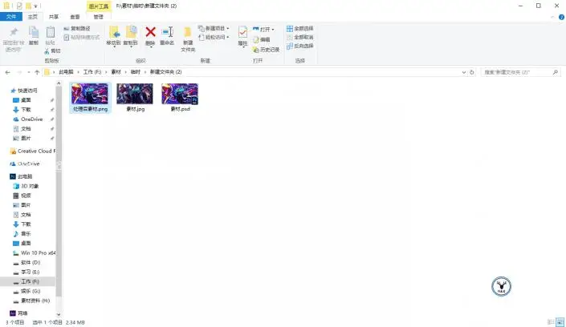Viewport: 566px width, 327px height.
Task: Switch to the Share (共享) ribbon tab
Action: click(x=54, y=17)
